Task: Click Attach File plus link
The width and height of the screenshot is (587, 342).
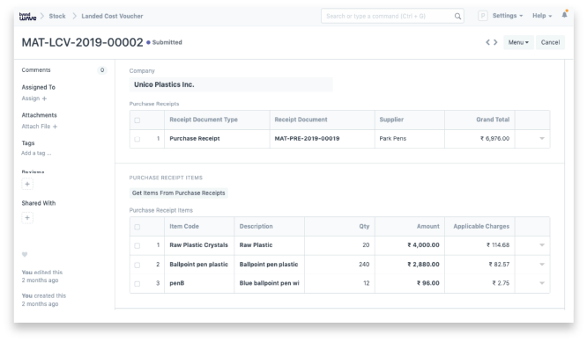Action: pyautogui.click(x=40, y=127)
